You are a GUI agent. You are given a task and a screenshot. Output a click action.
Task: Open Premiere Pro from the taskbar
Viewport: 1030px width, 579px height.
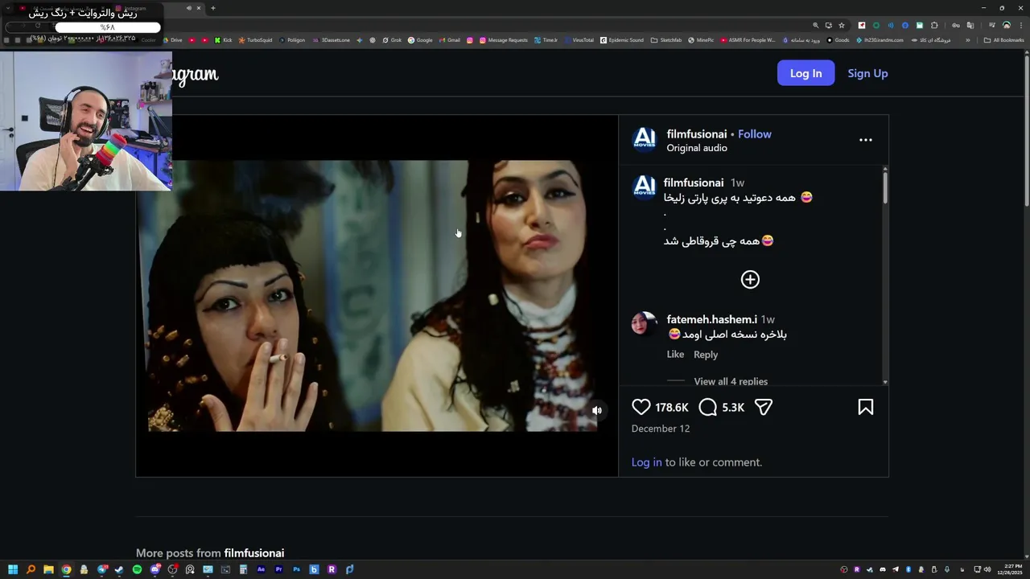[278, 569]
